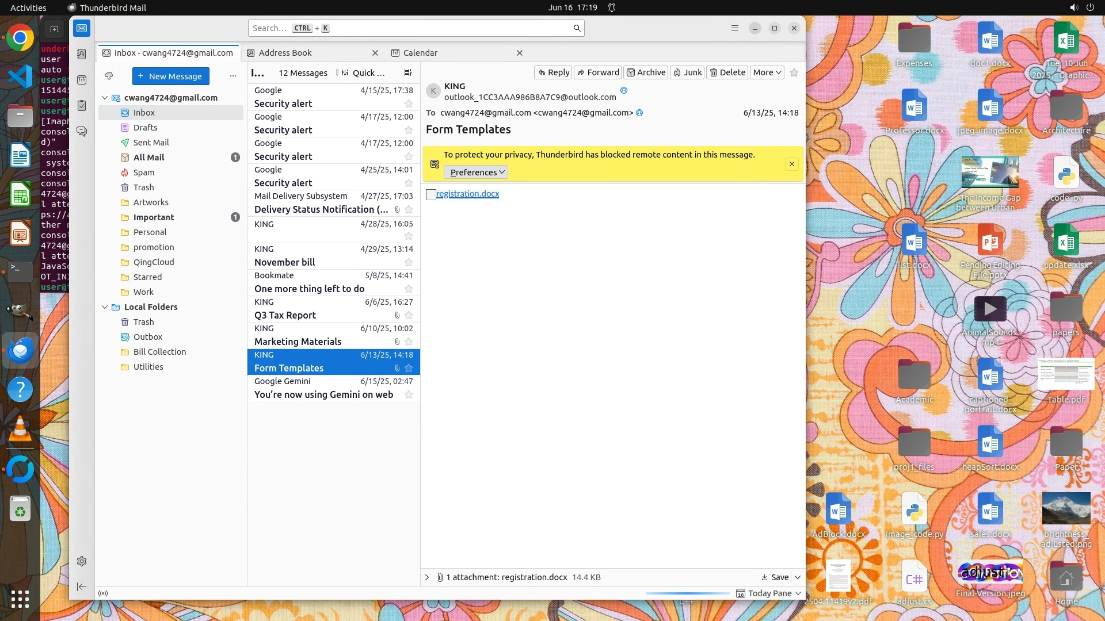Open the More dropdown in the message toolbar
The width and height of the screenshot is (1105, 621).
tap(767, 72)
